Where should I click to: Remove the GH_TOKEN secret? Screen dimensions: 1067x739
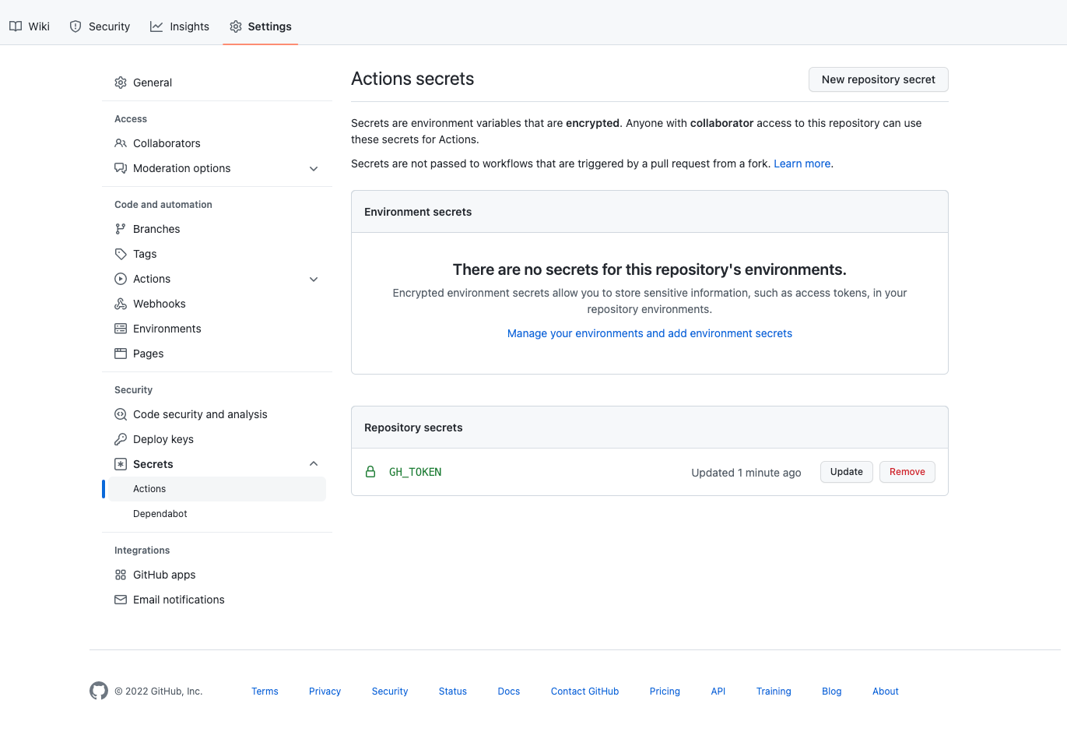[907, 472]
